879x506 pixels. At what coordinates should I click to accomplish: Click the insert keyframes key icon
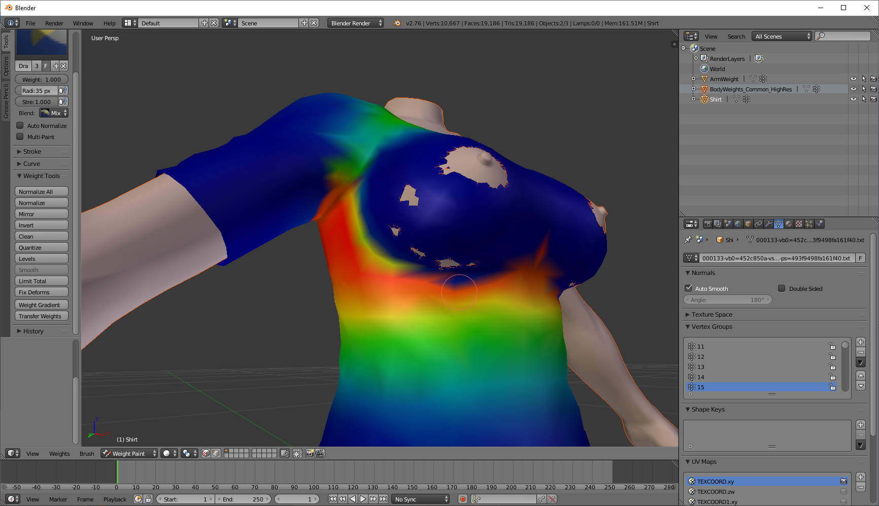[x=542, y=499]
